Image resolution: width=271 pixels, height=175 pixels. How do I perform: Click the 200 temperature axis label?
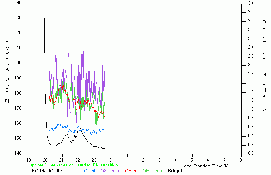click(18, 63)
